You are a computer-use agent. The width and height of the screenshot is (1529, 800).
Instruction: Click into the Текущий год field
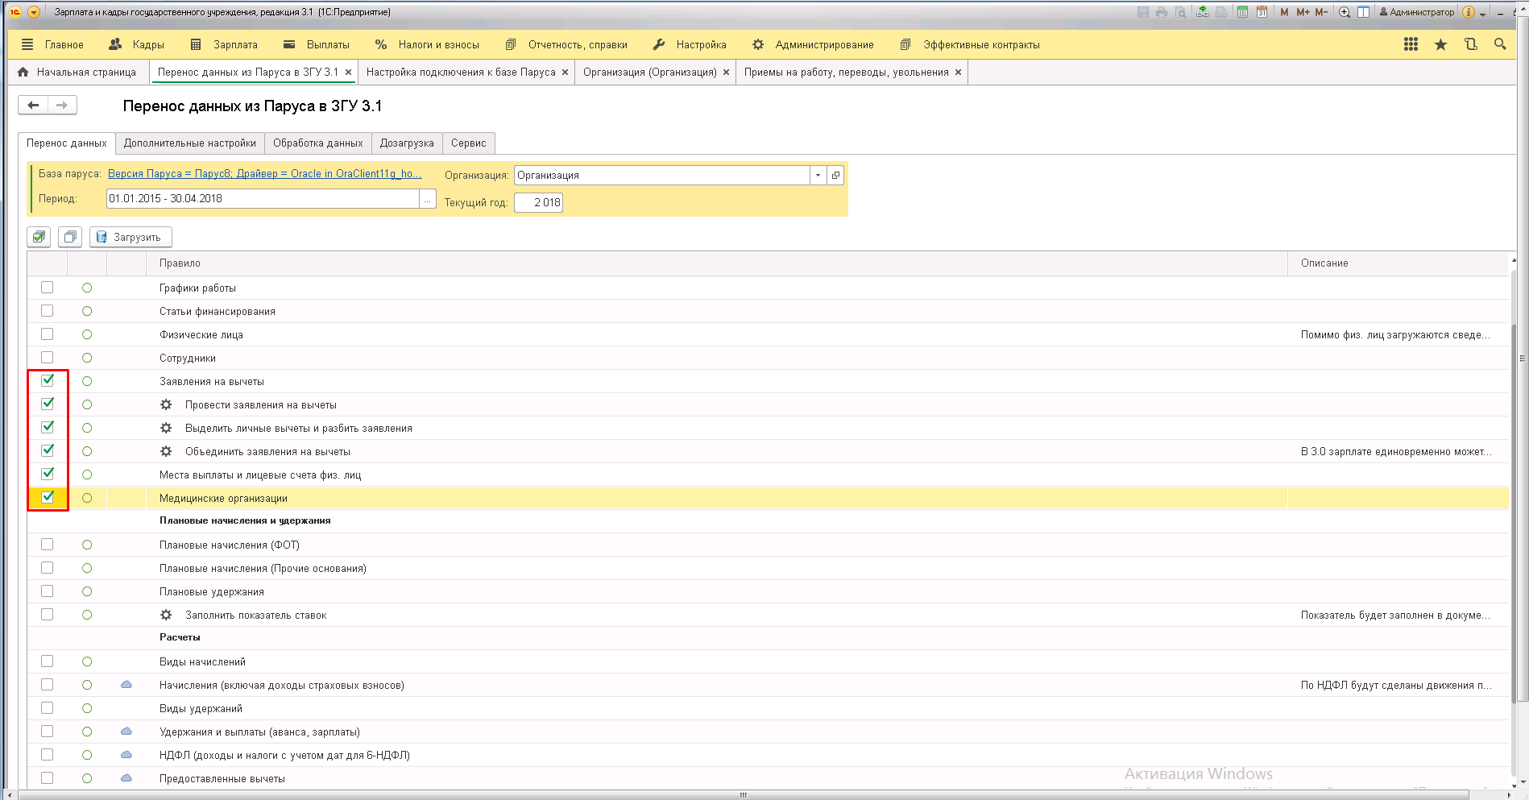pos(538,202)
